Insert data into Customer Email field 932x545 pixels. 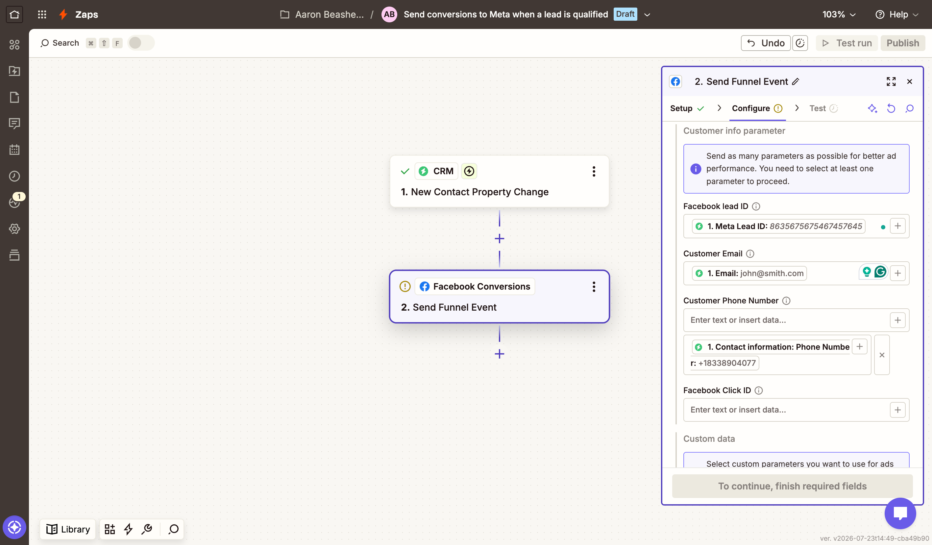pos(897,273)
